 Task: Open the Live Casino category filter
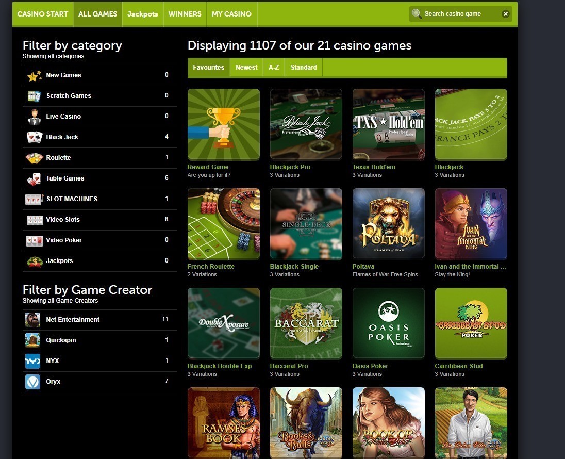point(33,117)
